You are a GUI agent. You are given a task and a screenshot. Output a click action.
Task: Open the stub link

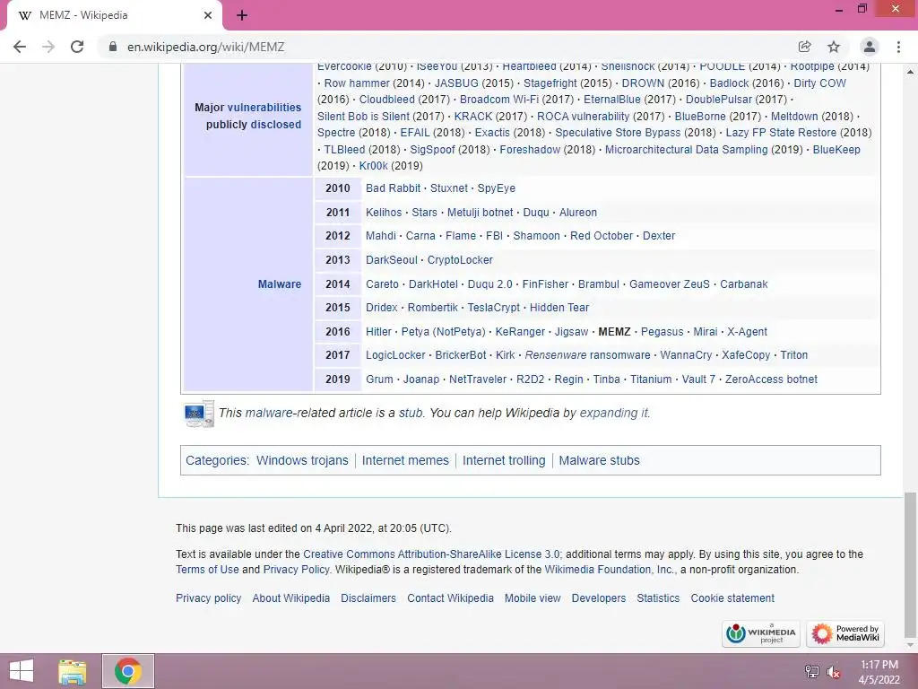click(x=411, y=413)
